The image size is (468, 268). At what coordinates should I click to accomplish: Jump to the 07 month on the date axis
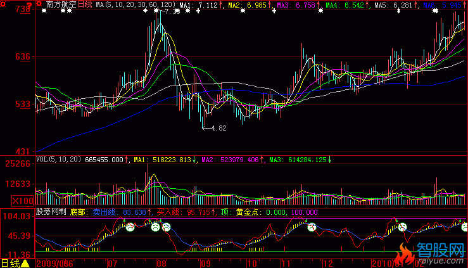click(113, 264)
